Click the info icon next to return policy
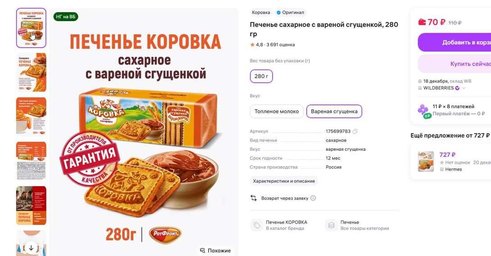The image size is (491, 256). click(313, 198)
